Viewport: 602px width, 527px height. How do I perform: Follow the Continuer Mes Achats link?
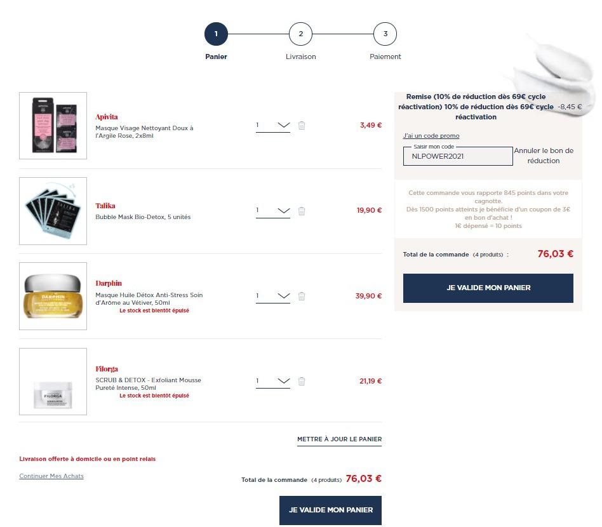click(51, 476)
